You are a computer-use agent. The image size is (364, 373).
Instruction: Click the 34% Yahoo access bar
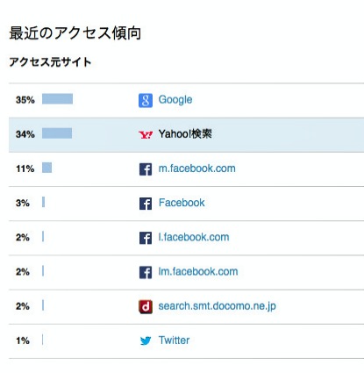(x=57, y=133)
